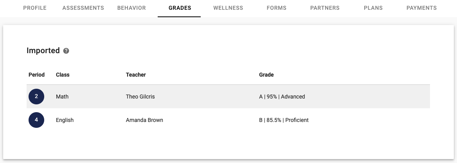Click the Class column header
This screenshot has height=163, width=457.
(x=63, y=75)
